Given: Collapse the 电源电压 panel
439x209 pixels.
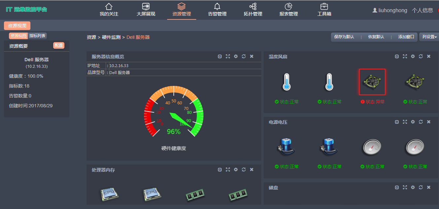Looking at the screenshot, I should coord(397,122).
